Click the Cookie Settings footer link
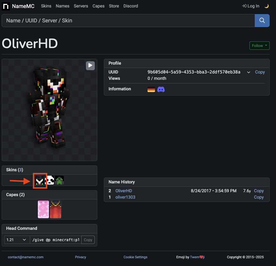Image resolution: width=276 pixels, height=266 pixels. (135, 257)
